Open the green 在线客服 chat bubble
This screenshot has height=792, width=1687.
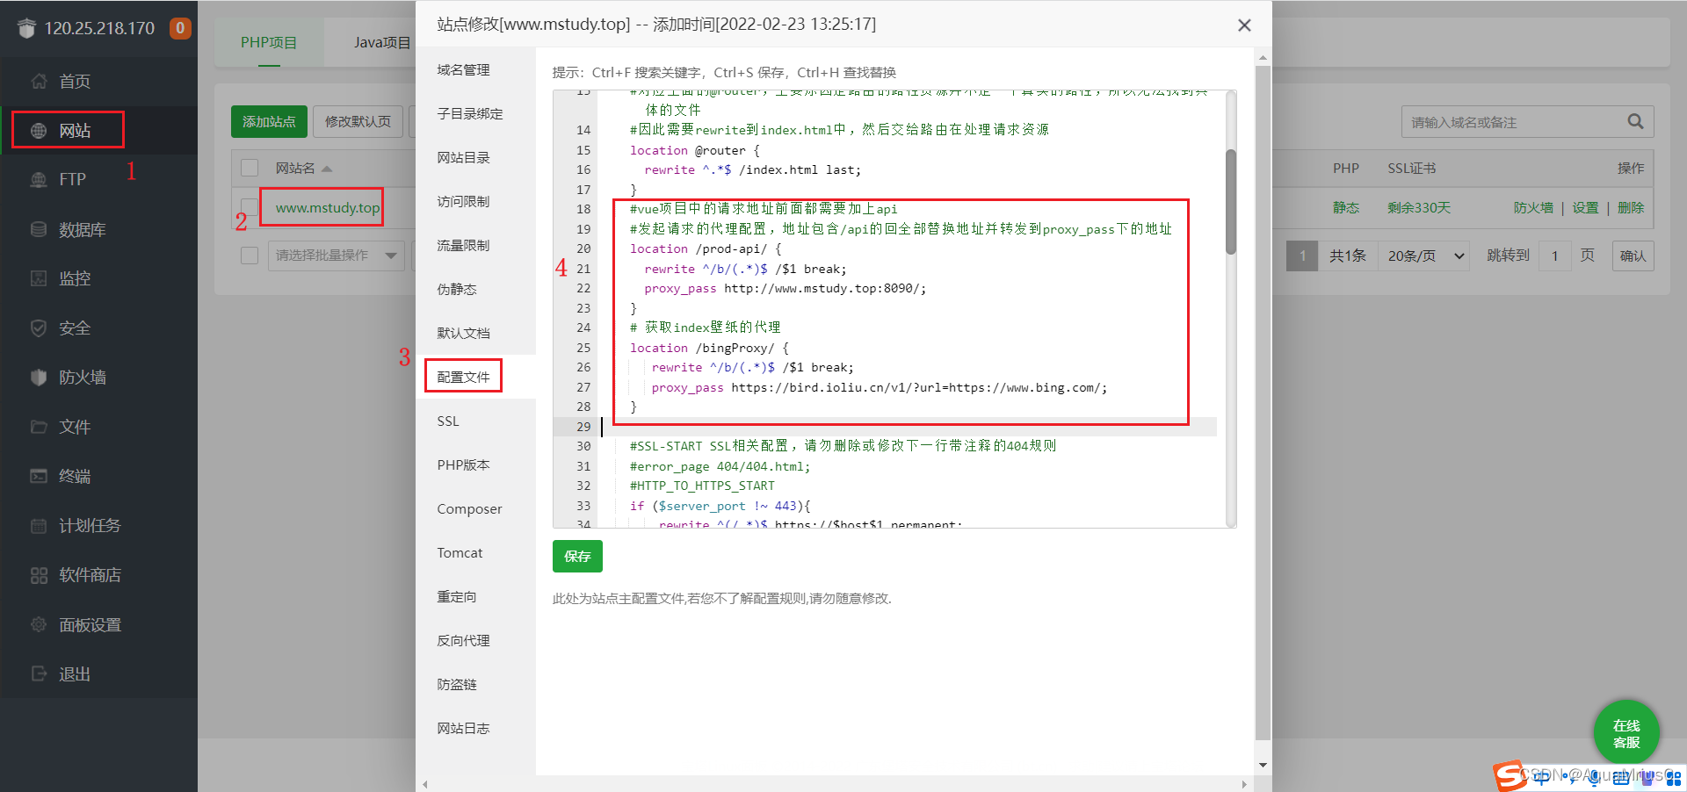tap(1626, 733)
